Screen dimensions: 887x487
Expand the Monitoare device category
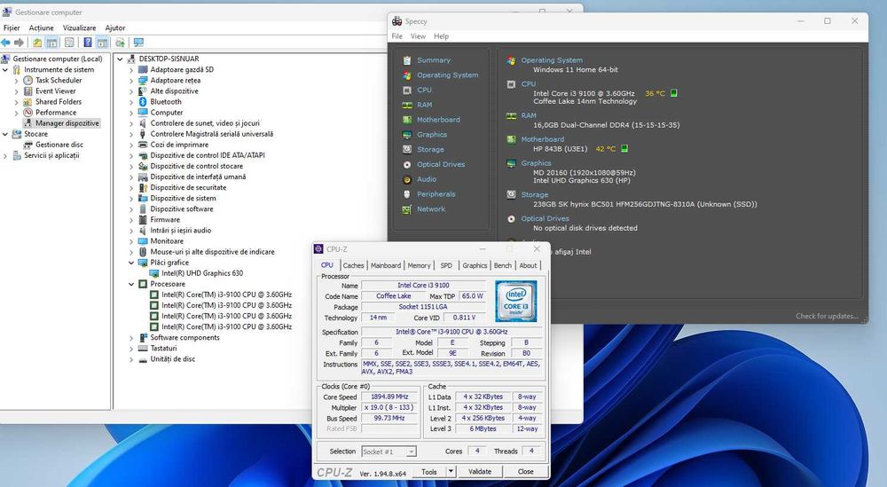click(x=131, y=241)
